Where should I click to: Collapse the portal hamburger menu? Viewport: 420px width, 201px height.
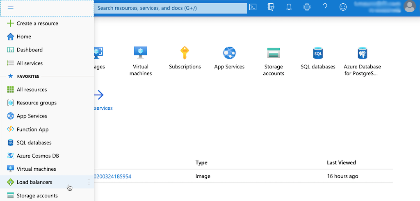(10, 8)
